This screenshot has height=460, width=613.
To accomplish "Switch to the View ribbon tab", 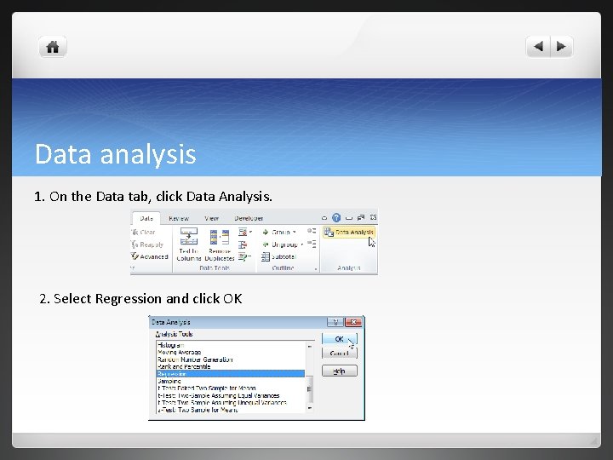I will [x=211, y=218].
